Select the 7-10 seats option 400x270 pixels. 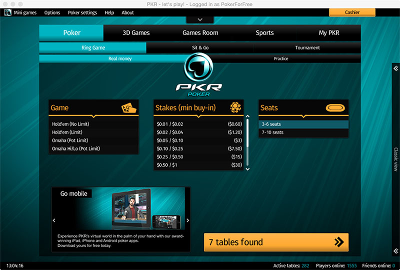click(x=272, y=132)
